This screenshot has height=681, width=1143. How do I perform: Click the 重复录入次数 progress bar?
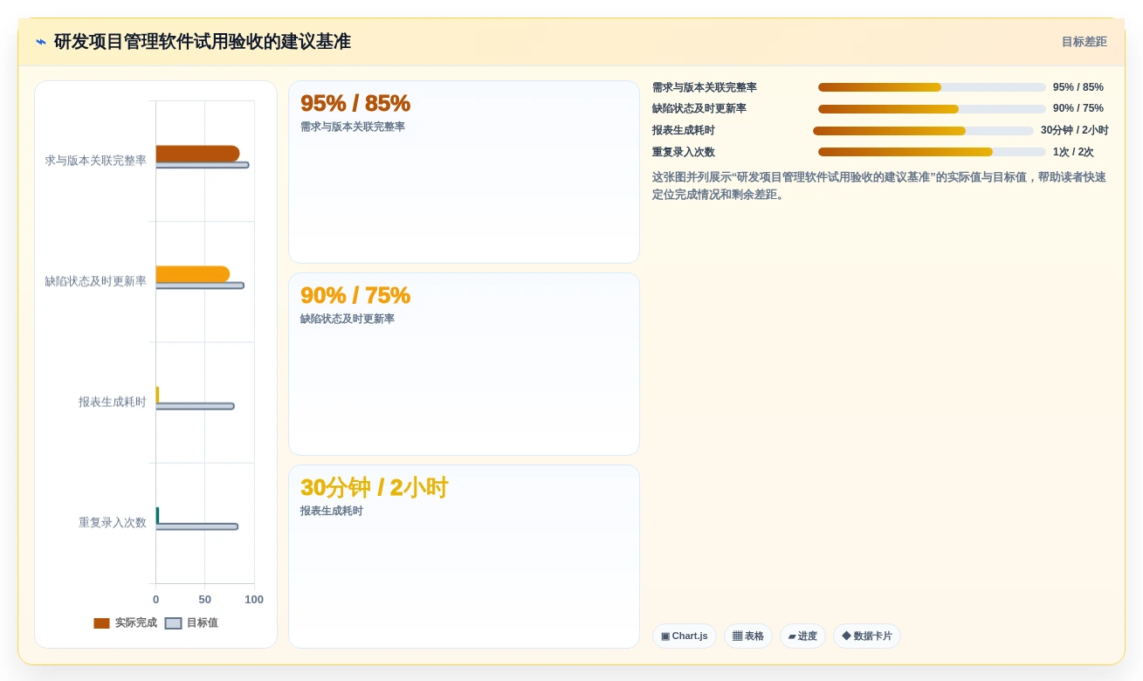(x=932, y=152)
